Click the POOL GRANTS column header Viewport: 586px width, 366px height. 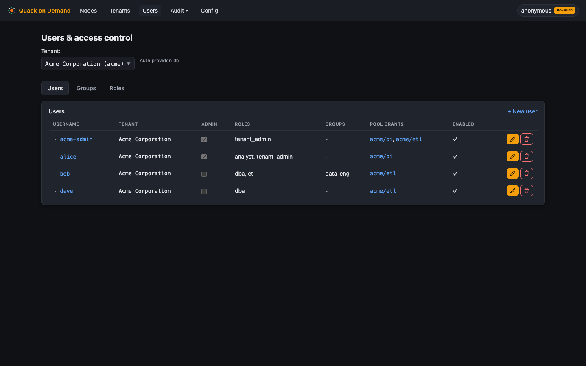(x=387, y=124)
